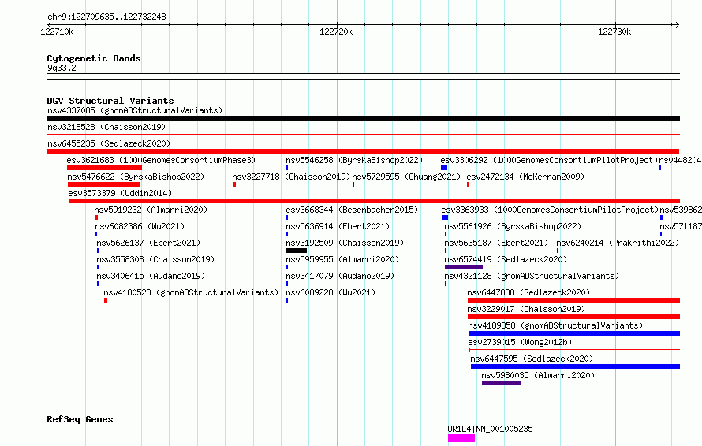Select the blue bar under nsv6447595
Screen dimensions: 702x446
tap(575, 366)
